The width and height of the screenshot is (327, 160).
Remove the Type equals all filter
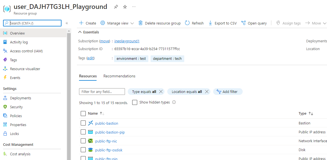coord(161,92)
